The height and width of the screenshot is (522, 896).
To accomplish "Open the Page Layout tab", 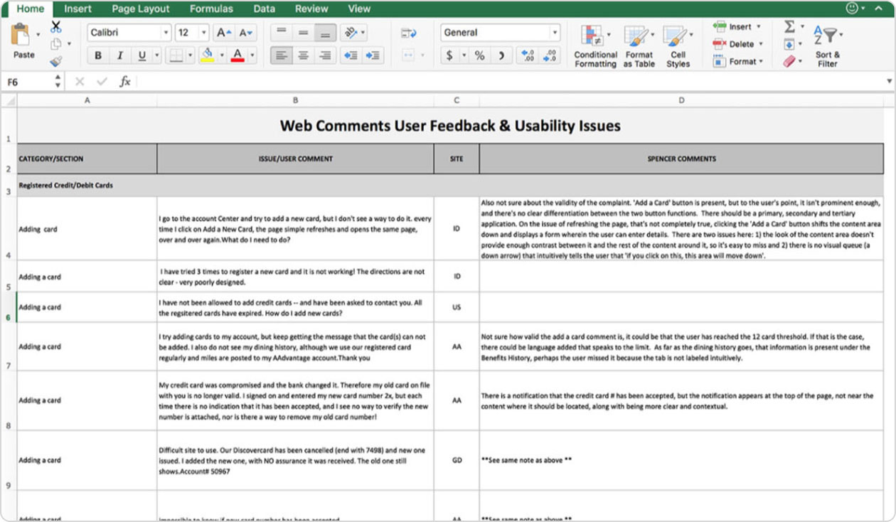I will (140, 9).
